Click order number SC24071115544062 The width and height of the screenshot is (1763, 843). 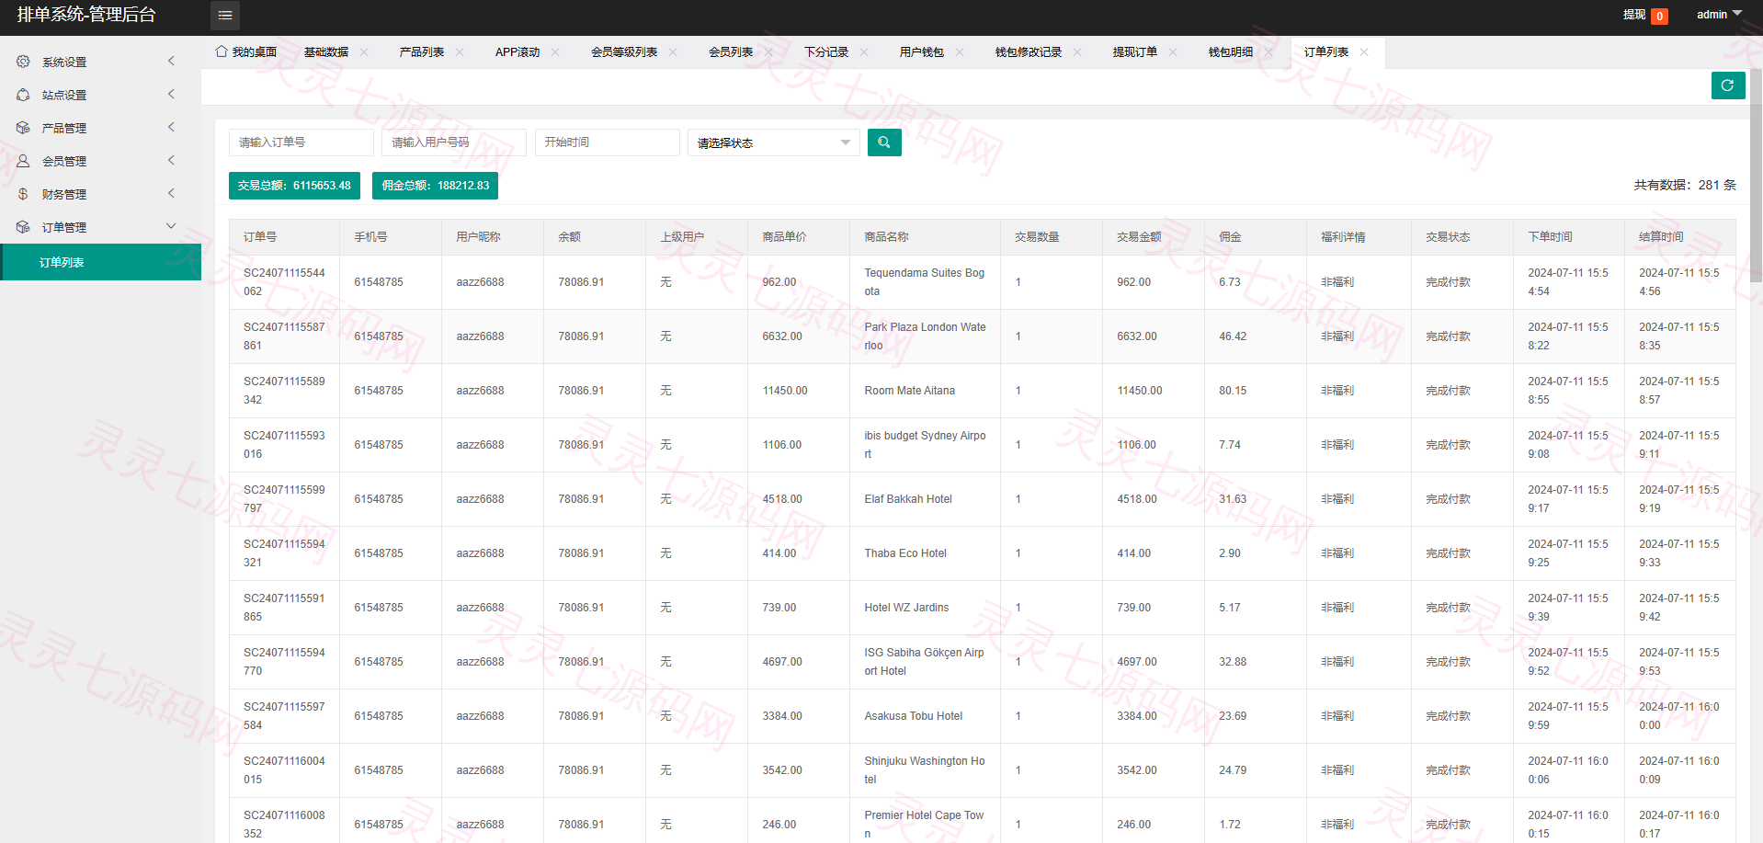tap(284, 282)
